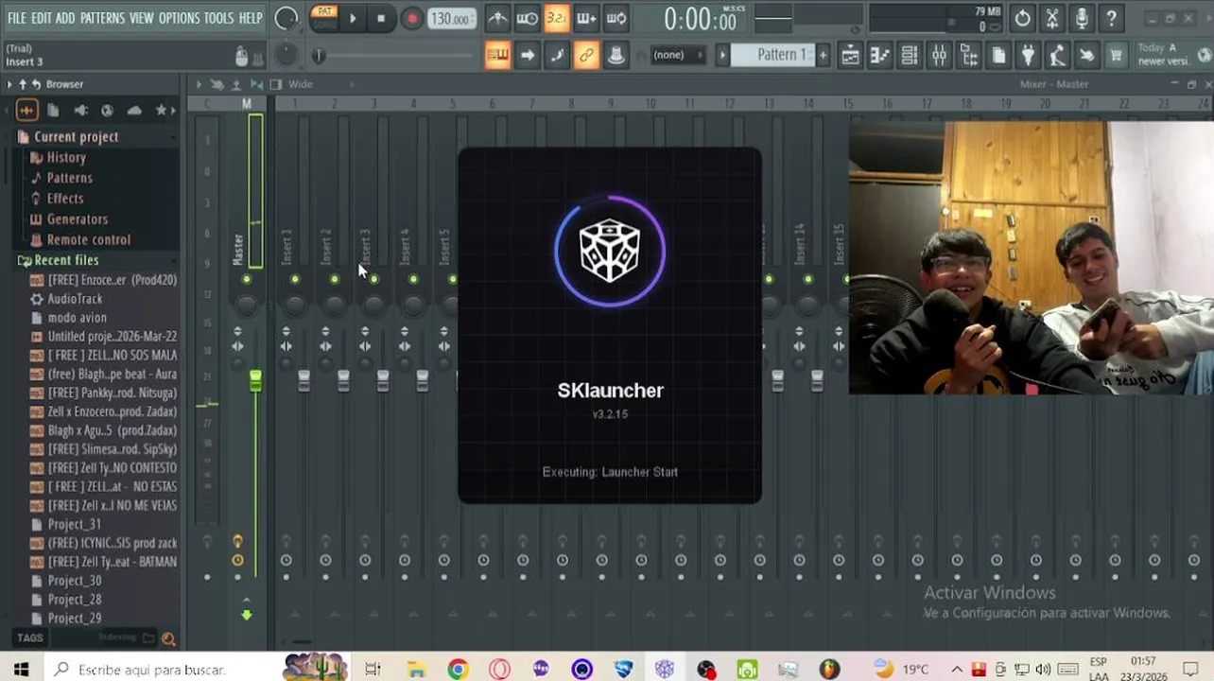Open the channel rack icon
The width and height of the screenshot is (1214, 681).
(x=910, y=55)
